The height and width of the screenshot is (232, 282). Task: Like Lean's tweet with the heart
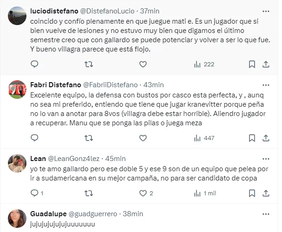click(x=143, y=193)
